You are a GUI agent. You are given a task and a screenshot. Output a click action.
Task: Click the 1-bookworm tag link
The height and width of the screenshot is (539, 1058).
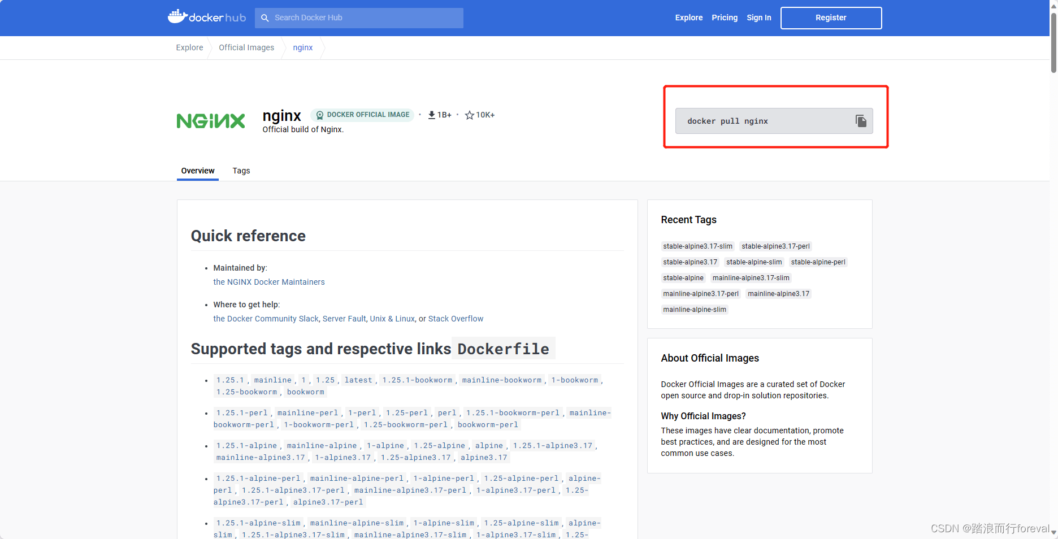tap(574, 380)
